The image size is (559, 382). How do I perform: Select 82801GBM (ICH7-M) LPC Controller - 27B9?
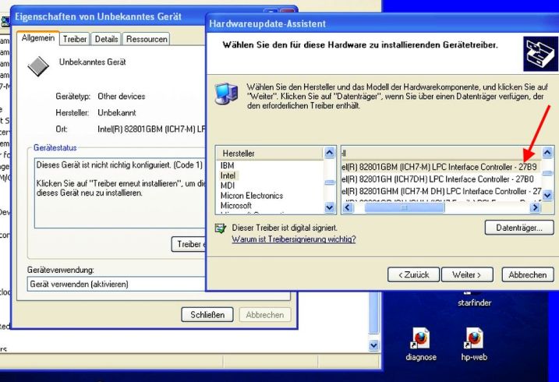coord(440,167)
